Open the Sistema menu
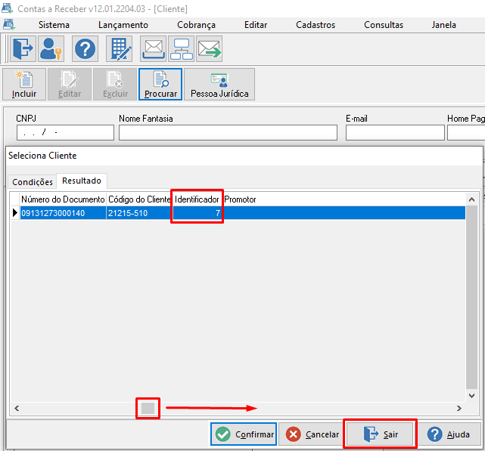 click(x=54, y=25)
